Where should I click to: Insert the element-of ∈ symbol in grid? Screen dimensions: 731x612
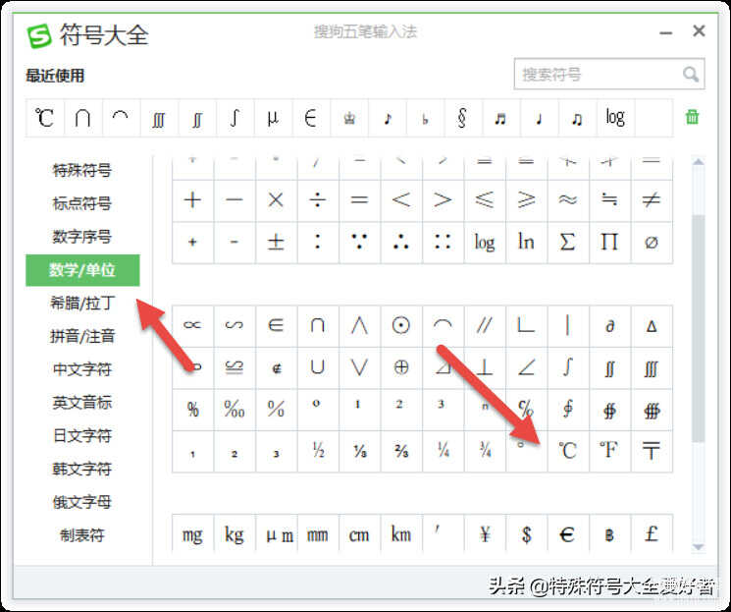click(x=276, y=326)
